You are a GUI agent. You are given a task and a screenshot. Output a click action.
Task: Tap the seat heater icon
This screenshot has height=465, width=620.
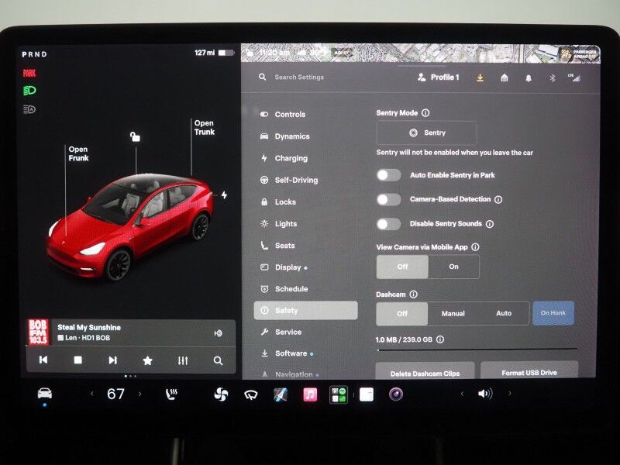(171, 394)
